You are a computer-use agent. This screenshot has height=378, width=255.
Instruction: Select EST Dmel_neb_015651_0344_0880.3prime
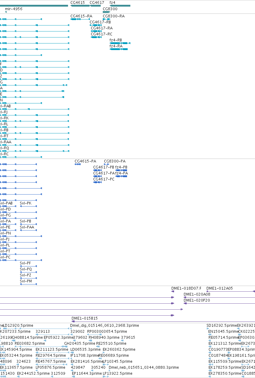tap(144, 368)
